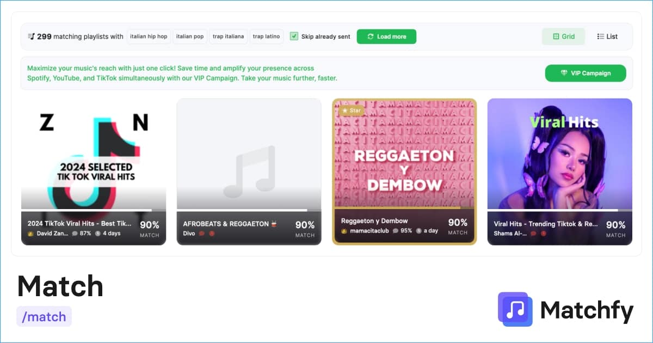Switch to List view
This screenshot has width=653, height=343.
click(607, 36)
